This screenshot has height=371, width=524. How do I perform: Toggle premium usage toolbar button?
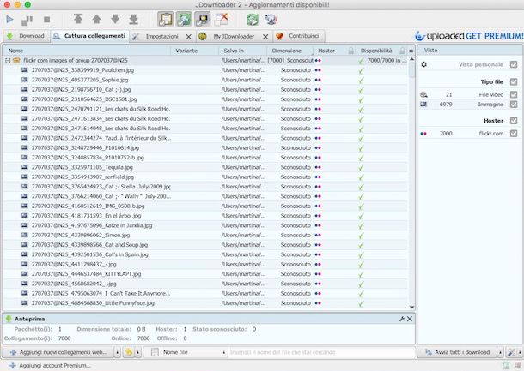click(x=203, y=19)
